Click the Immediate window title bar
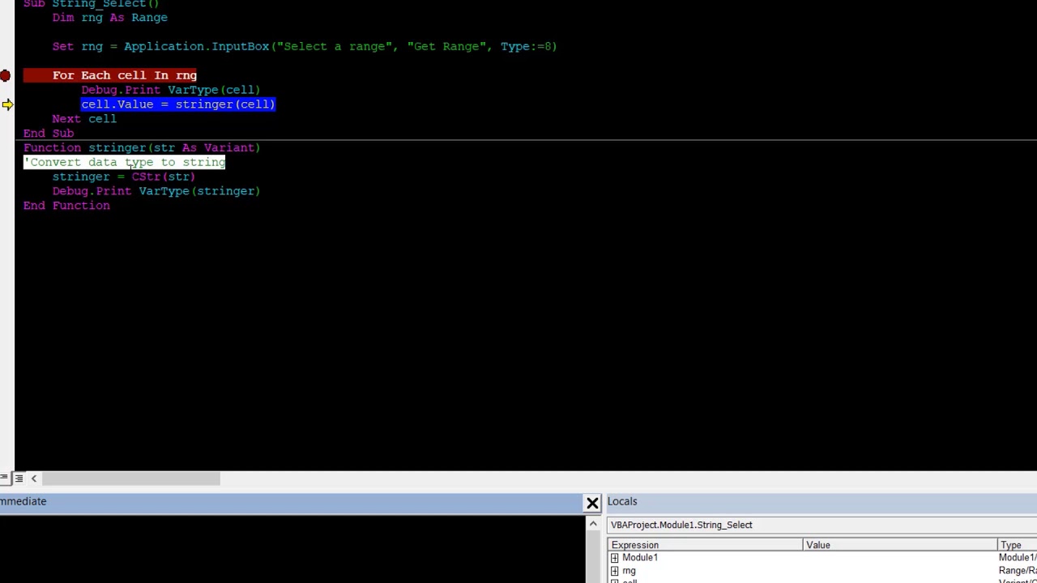 [292, 502]
